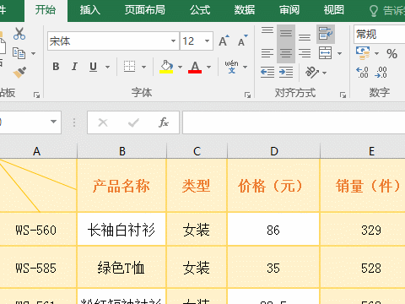The width and height of the screenshot is (405, 304).
Task: Click the formula bar Enter checkmark
Action: (x=133, y=122)
